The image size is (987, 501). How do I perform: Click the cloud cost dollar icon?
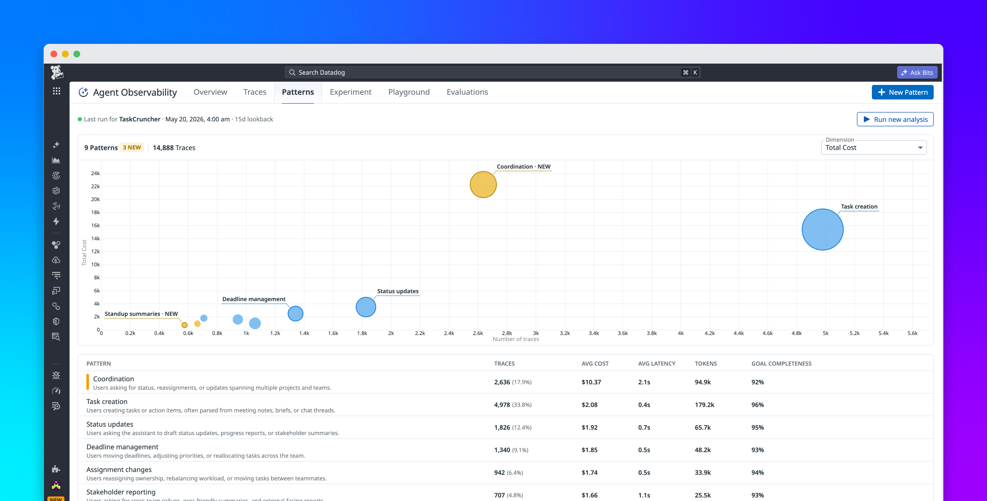pyautogui.click(x=56, y=260)
